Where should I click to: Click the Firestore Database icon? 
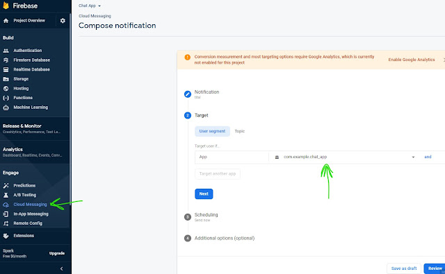6,60
